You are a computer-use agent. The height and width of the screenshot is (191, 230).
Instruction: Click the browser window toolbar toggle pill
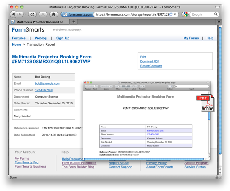pyautogui.click(x=218, y=7)
